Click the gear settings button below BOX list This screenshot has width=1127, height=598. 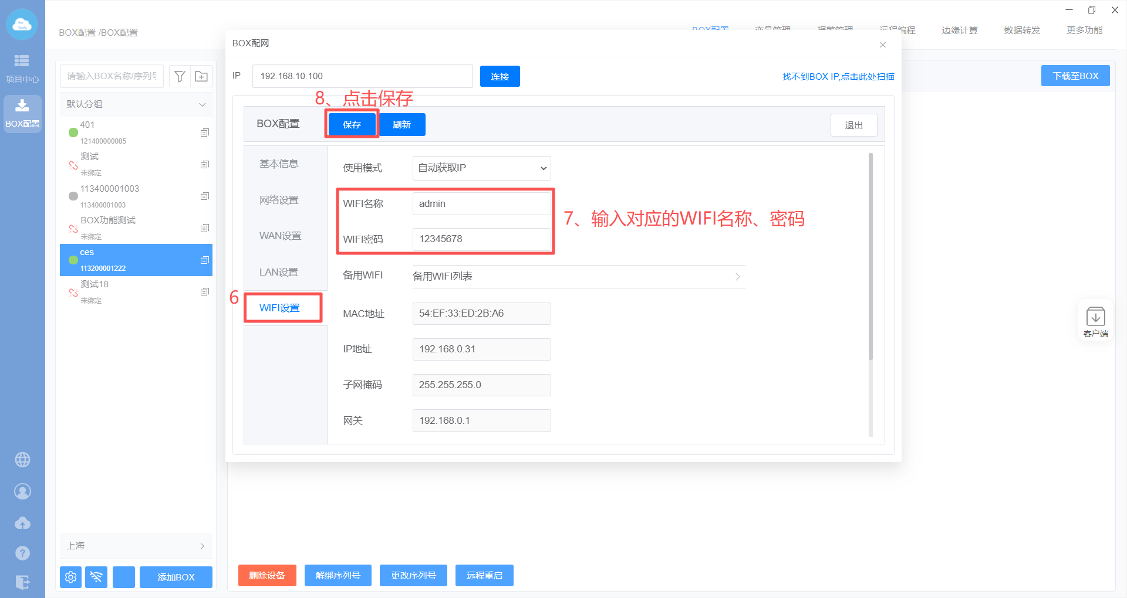(70, 577)
